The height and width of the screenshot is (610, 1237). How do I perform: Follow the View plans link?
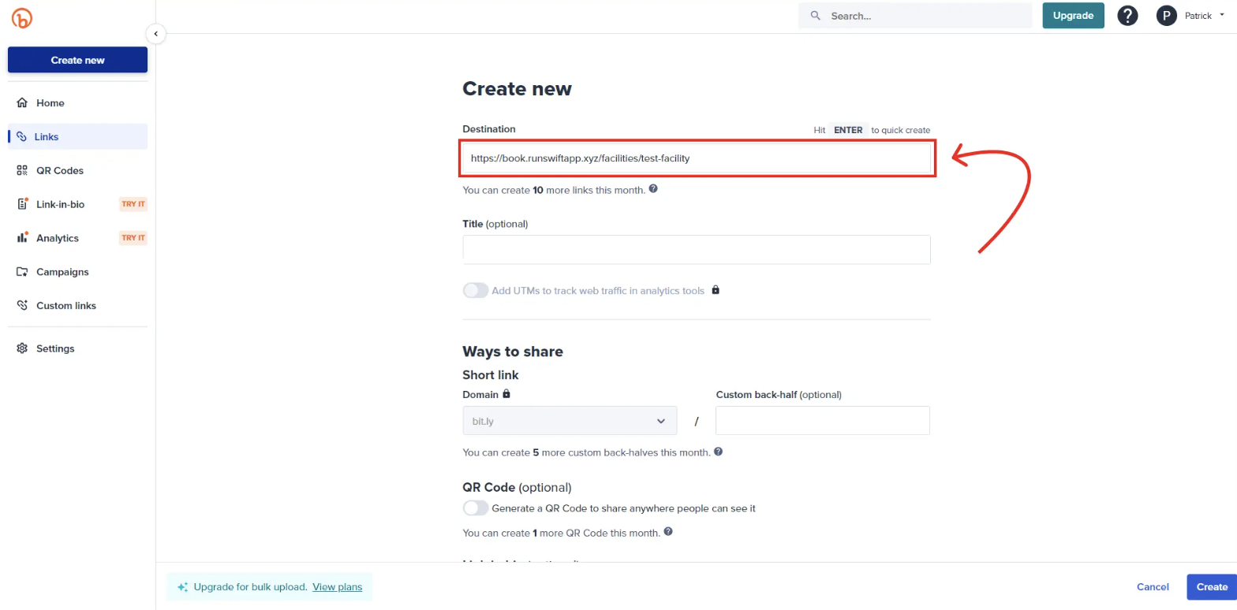click(x=337, y=586)
